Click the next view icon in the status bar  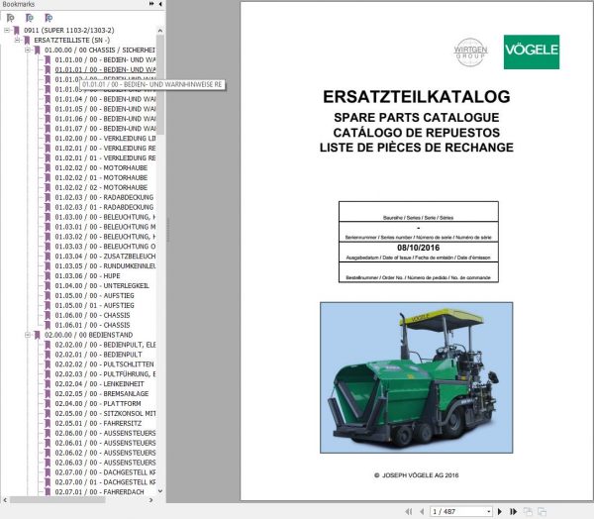[542, 511]
